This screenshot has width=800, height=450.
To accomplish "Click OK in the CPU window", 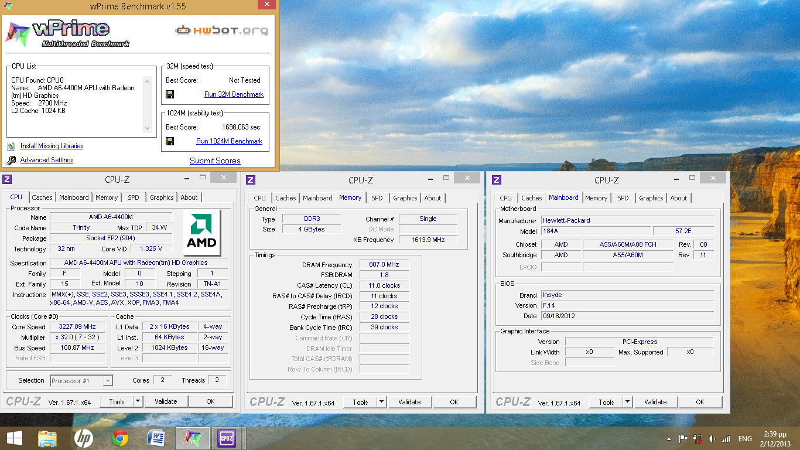I will pyautogui.click(x=210, y=401).
